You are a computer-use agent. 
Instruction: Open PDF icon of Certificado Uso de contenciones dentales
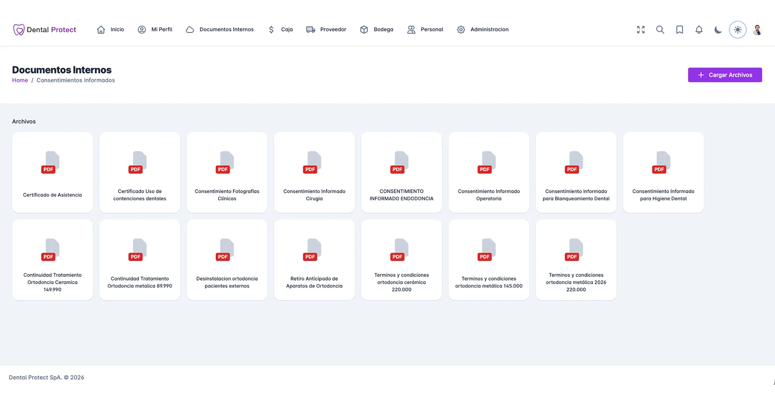(138, 163)
